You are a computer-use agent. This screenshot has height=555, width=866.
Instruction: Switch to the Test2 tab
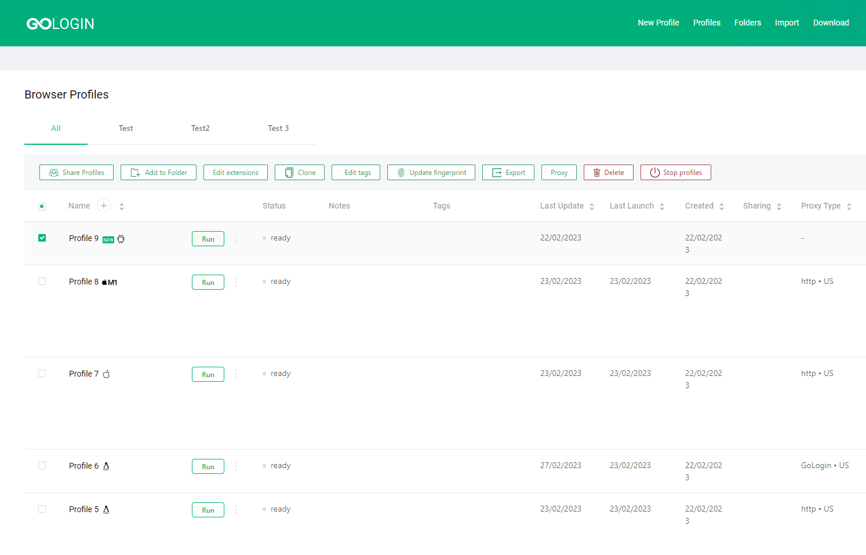201,128
